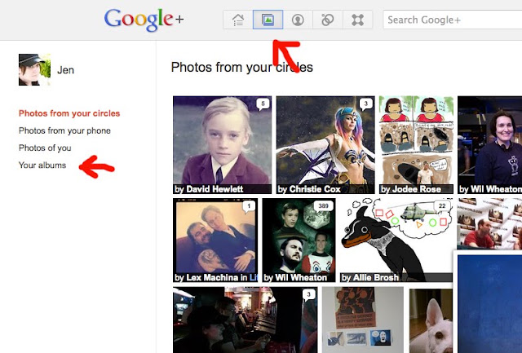Open the Games icon in navigation bar

[357, 20]
